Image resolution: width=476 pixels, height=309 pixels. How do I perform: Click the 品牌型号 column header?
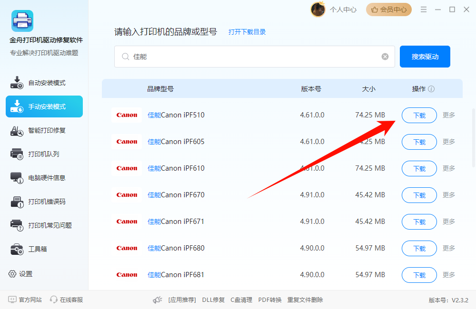point(160,89)
